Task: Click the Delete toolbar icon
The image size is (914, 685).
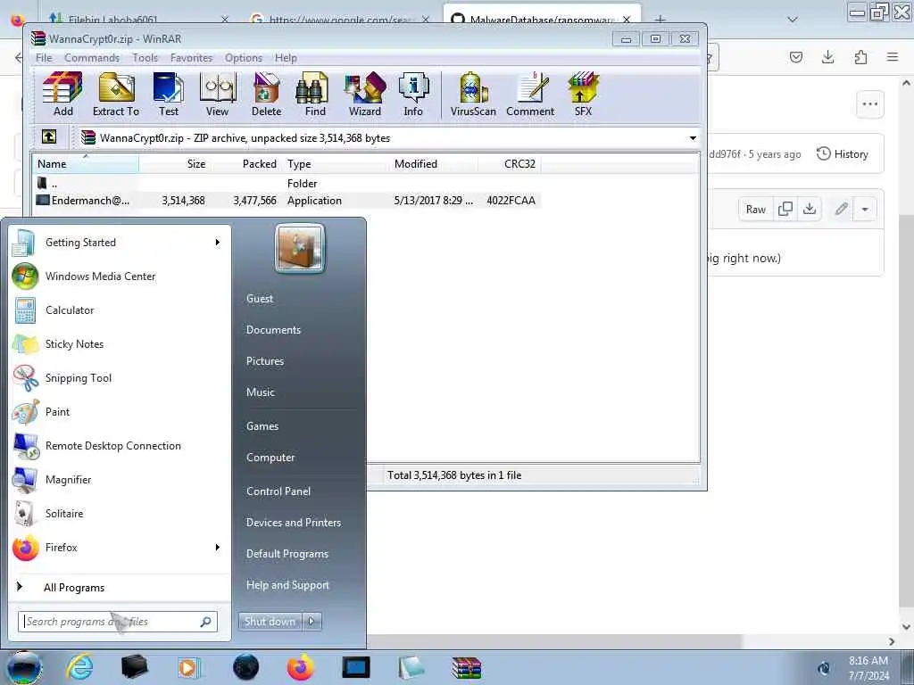Action: [x=266, y=95]
